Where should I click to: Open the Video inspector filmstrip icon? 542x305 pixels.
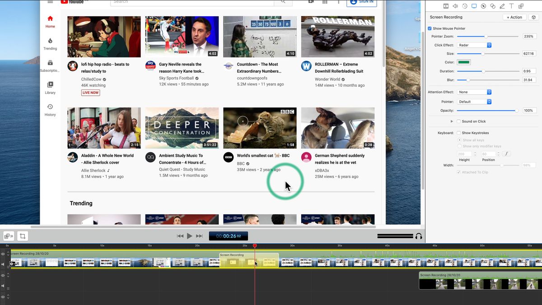click(446, 6)
